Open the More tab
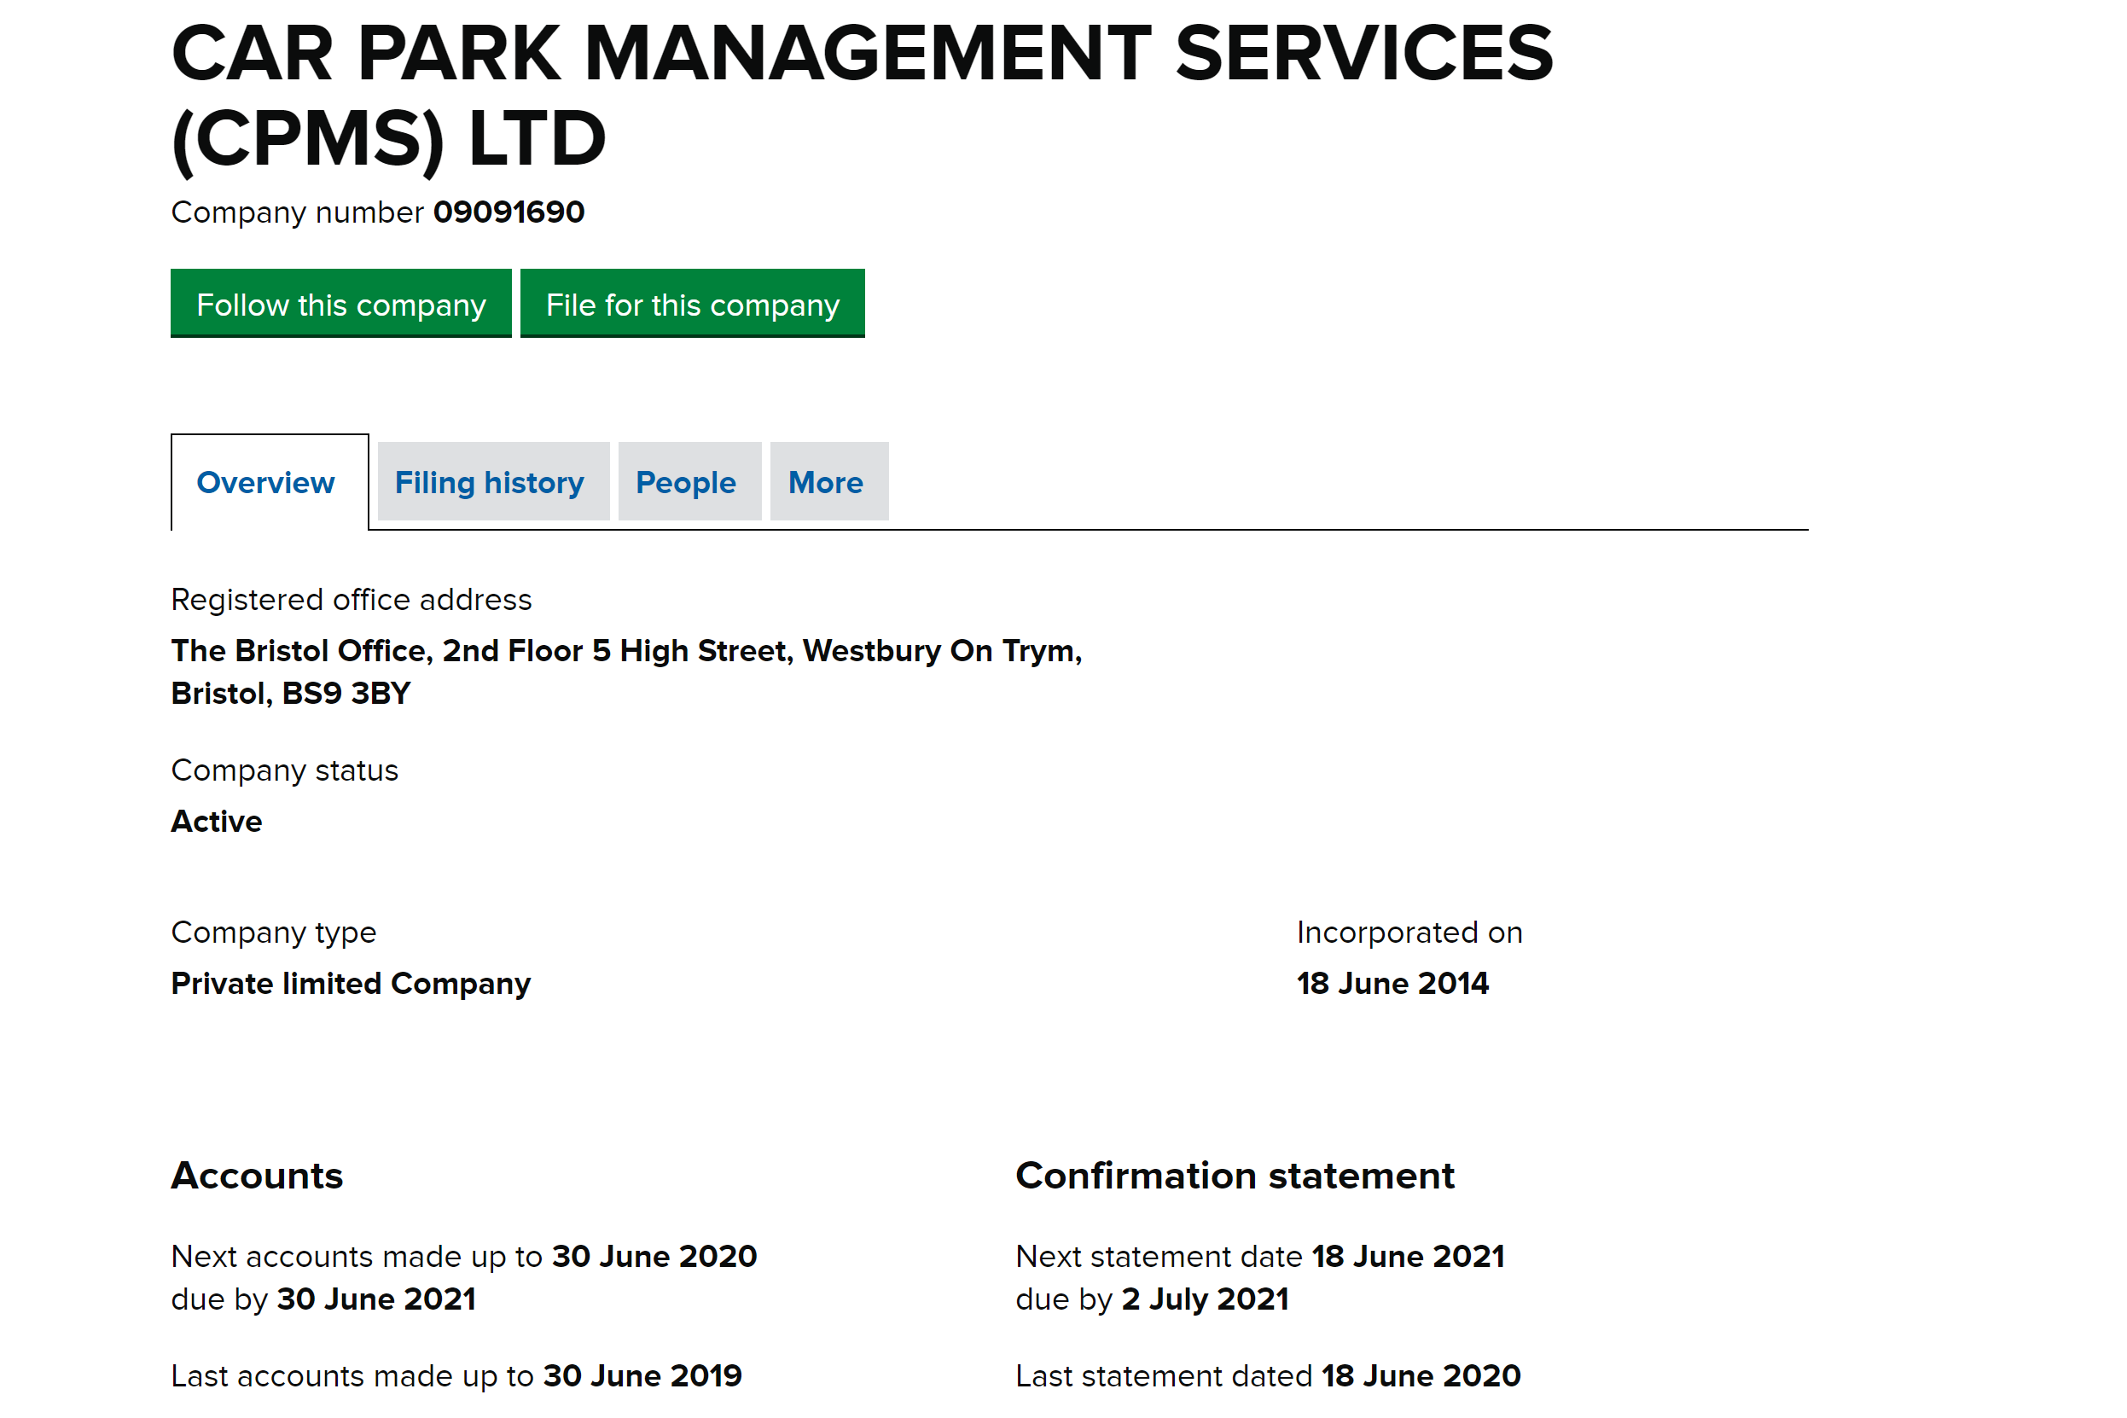The image size is (2127, 1418). (x=829, y=482)
